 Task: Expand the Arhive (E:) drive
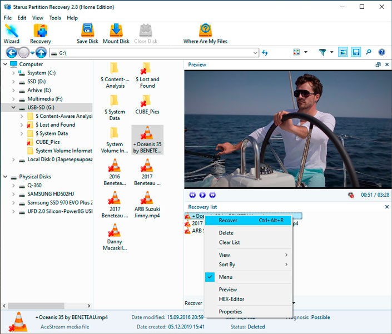[x=13, y=90]
